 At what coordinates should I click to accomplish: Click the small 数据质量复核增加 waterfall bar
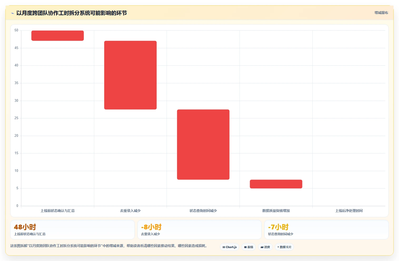coord(276,184)
